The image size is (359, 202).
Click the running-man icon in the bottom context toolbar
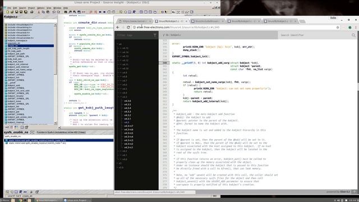coord(20,192)
